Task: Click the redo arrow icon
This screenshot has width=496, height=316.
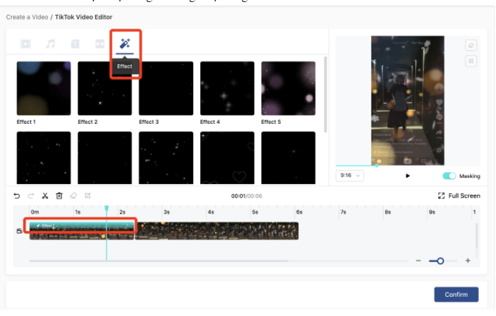Action: (31, 196)
